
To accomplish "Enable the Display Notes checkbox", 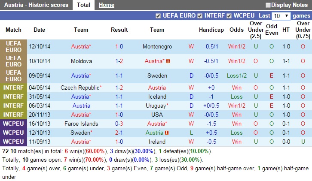I will coord(268,5).
